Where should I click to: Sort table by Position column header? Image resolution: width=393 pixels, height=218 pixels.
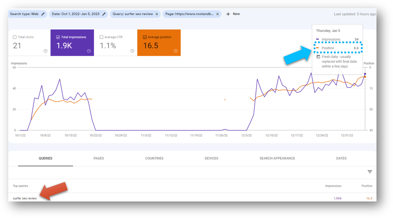click(x=367, y=186)
